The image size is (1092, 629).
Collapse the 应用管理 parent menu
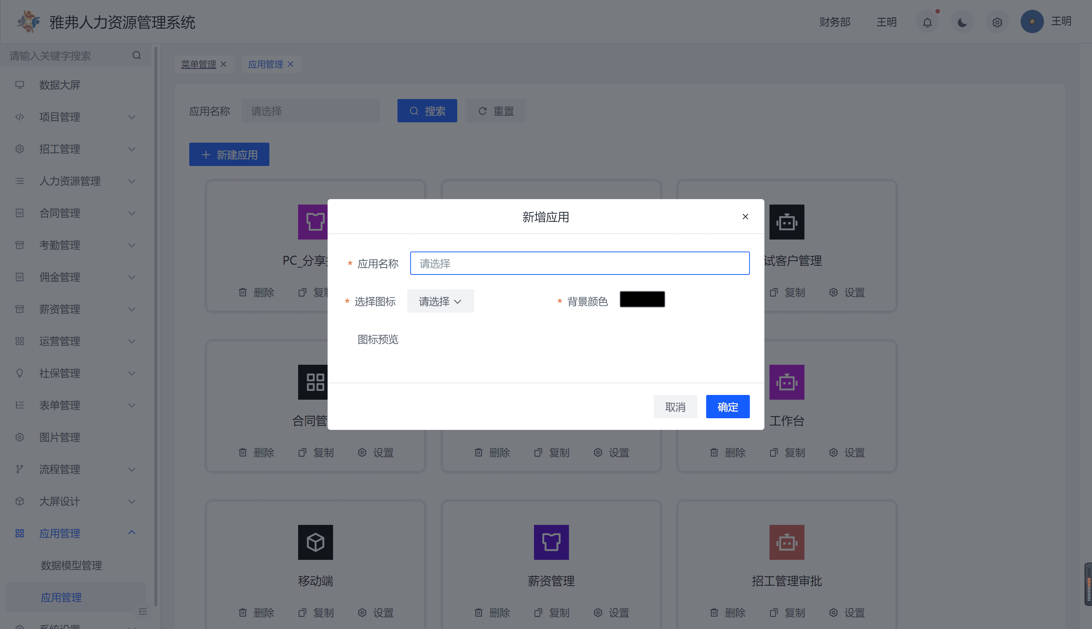coord(76,533)
